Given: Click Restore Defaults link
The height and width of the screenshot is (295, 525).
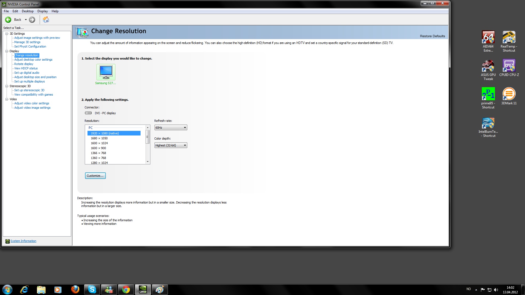Looking at the screenshot, I should [432, 36].
